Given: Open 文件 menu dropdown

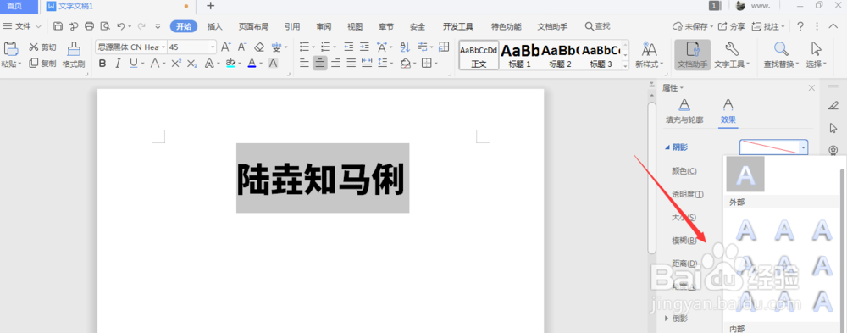Looking at the screenshot, I should pyautogui.click(x=22, y=26).
